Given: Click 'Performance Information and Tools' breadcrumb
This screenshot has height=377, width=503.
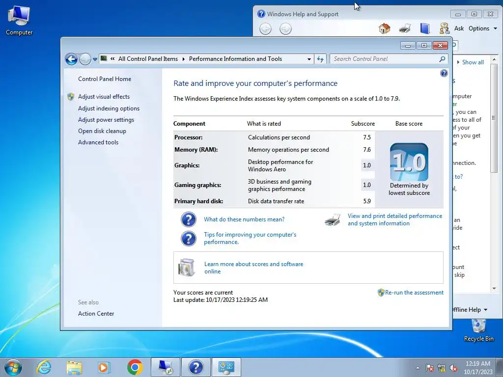Looking at the screenshot, I should [235, 59].
